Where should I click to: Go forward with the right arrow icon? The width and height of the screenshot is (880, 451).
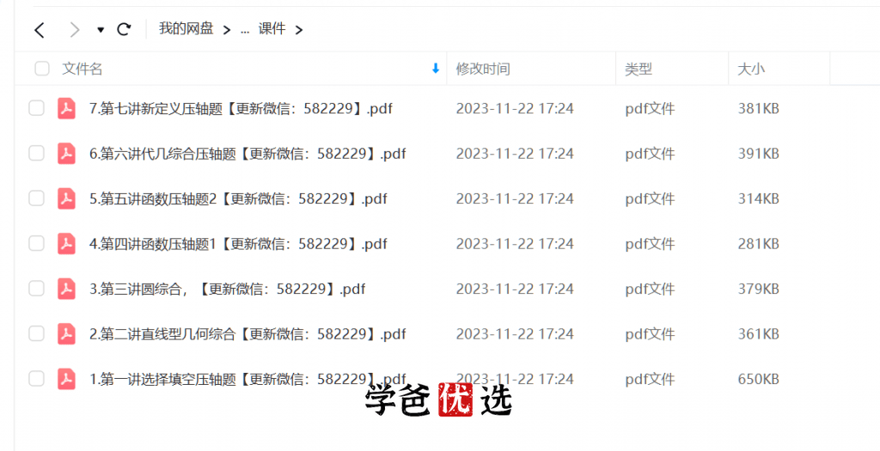pyautogui.click(x=74, y=30)
